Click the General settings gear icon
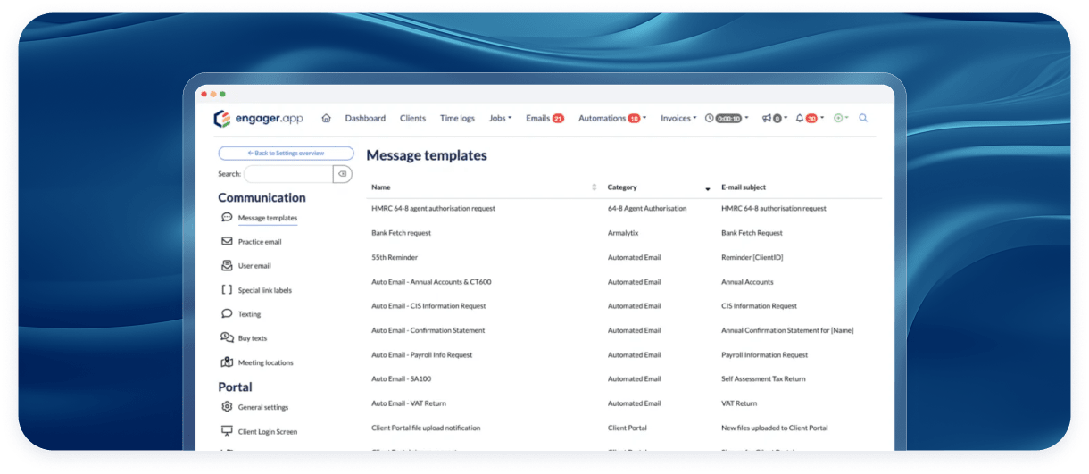Image resolution: width=1089 pixels, height=474 pixels. click(227, 407)
